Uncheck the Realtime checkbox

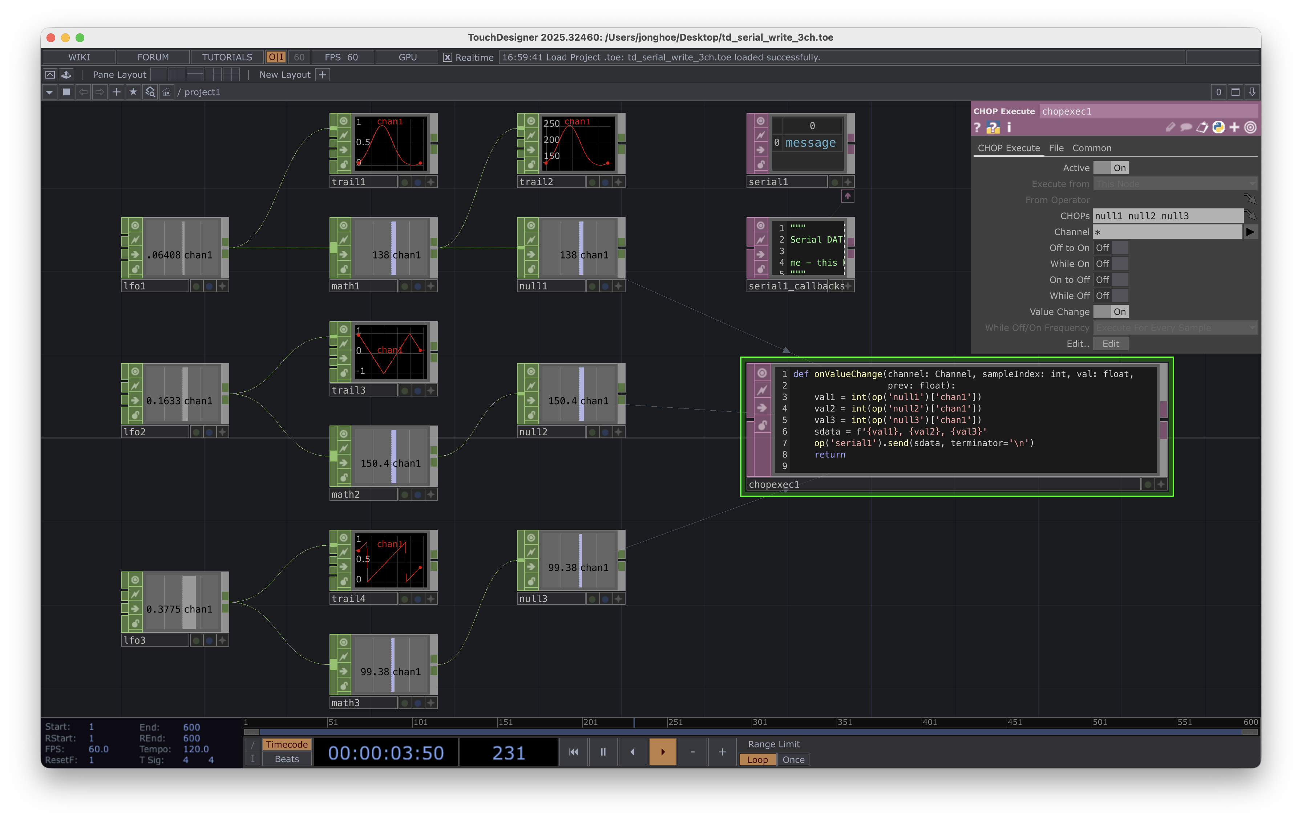[448, 57]
